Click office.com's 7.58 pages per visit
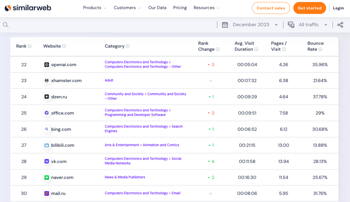 point(283,113)
